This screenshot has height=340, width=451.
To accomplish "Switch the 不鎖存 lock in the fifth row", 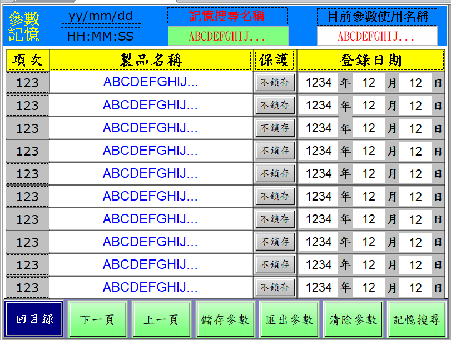I will 275,173.
